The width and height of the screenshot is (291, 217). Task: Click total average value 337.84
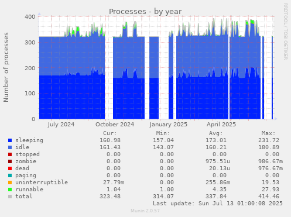(216, 197)
